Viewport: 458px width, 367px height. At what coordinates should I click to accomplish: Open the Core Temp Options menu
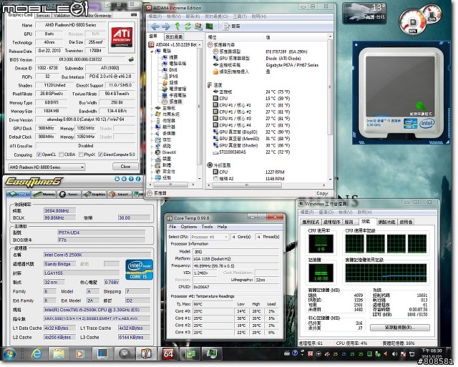(188, 227)
